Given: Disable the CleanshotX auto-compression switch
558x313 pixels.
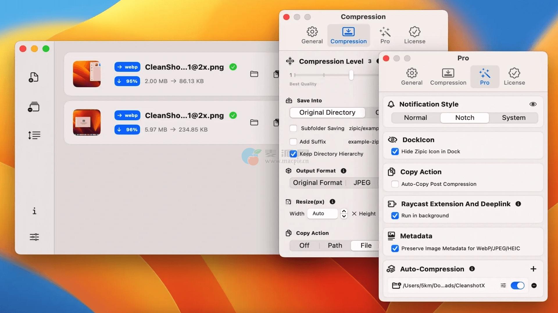Looking at the screenshot, I should [517, 285].
